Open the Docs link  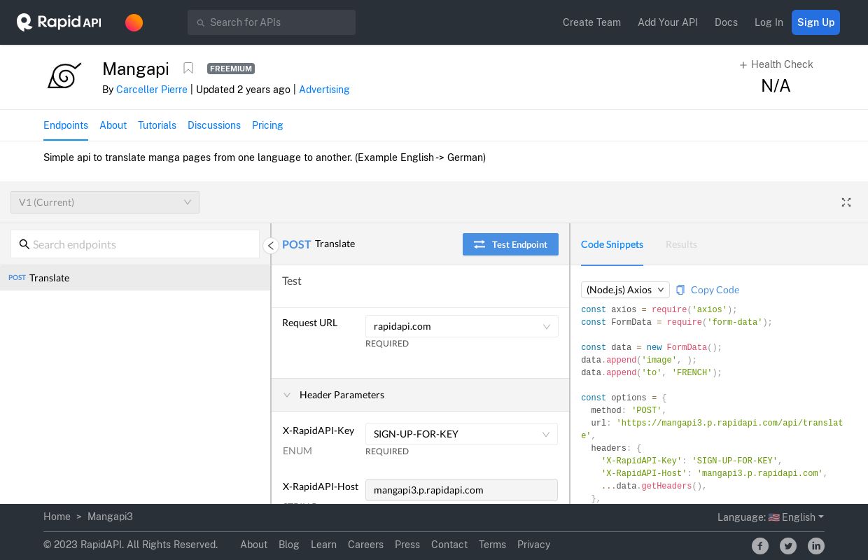726,22
